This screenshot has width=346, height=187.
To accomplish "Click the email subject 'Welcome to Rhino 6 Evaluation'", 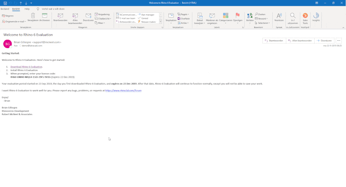I will click(28, 35).
